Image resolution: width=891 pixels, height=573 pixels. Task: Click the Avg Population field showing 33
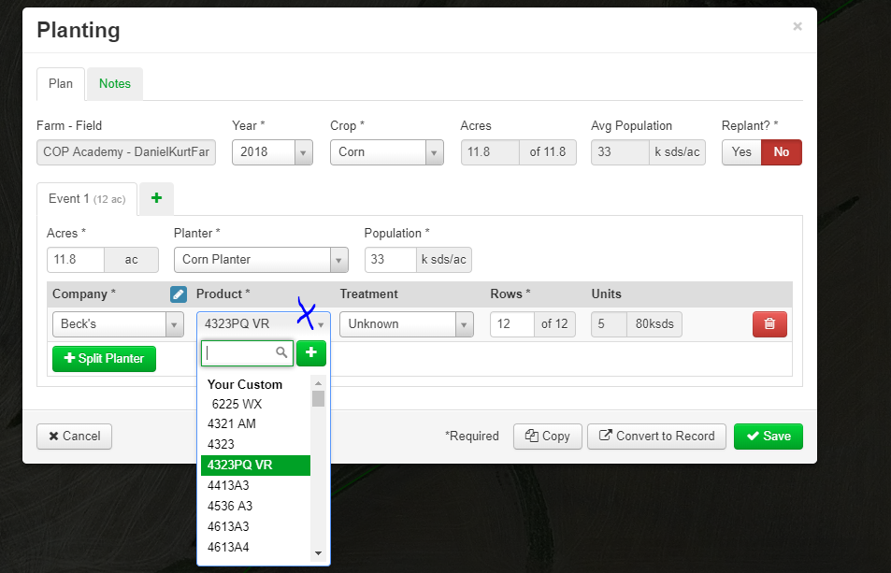[620, 152]
